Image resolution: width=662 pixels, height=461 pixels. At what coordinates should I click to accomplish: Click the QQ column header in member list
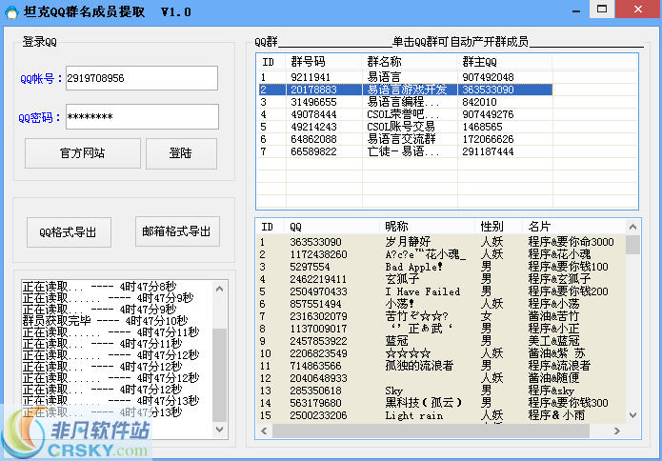pos(332,227)
